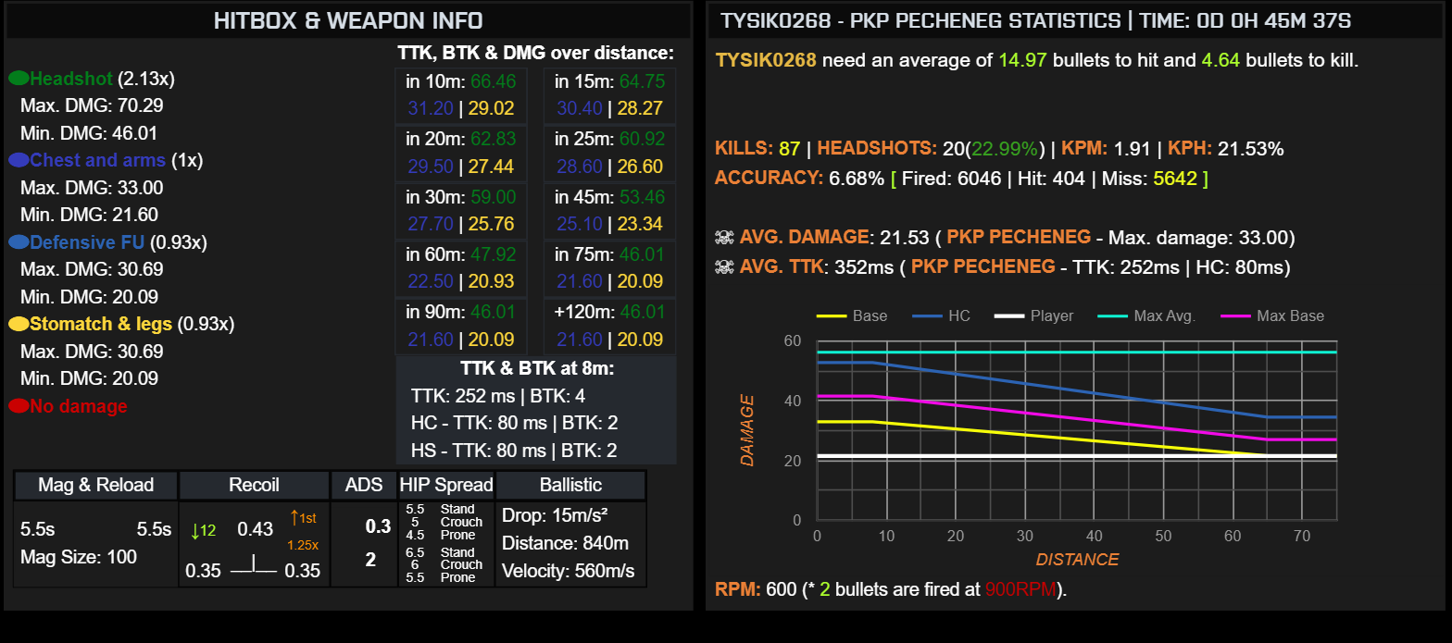This screenshot has width=1452, height=643.
Task: Click the orange up-arrow 1st shot indicator
Action: [x=303, y=518]
